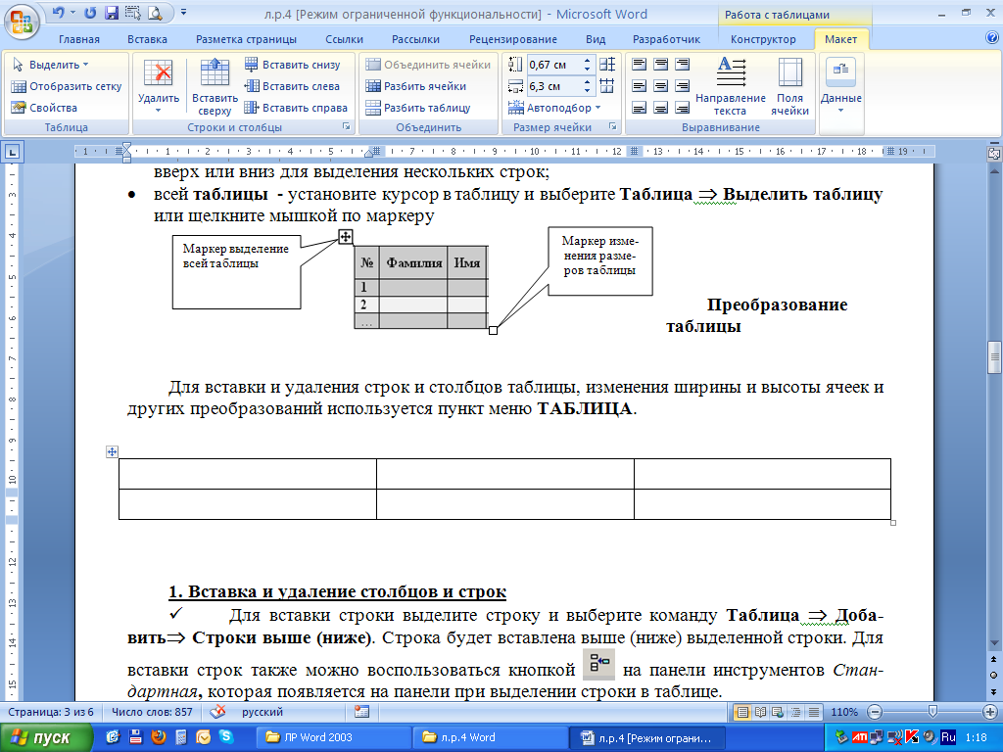The height and width of the screenshot is (752, 1003).
Task: Expand the Delete (Удалить) dropdown
Action: [158, 110]
